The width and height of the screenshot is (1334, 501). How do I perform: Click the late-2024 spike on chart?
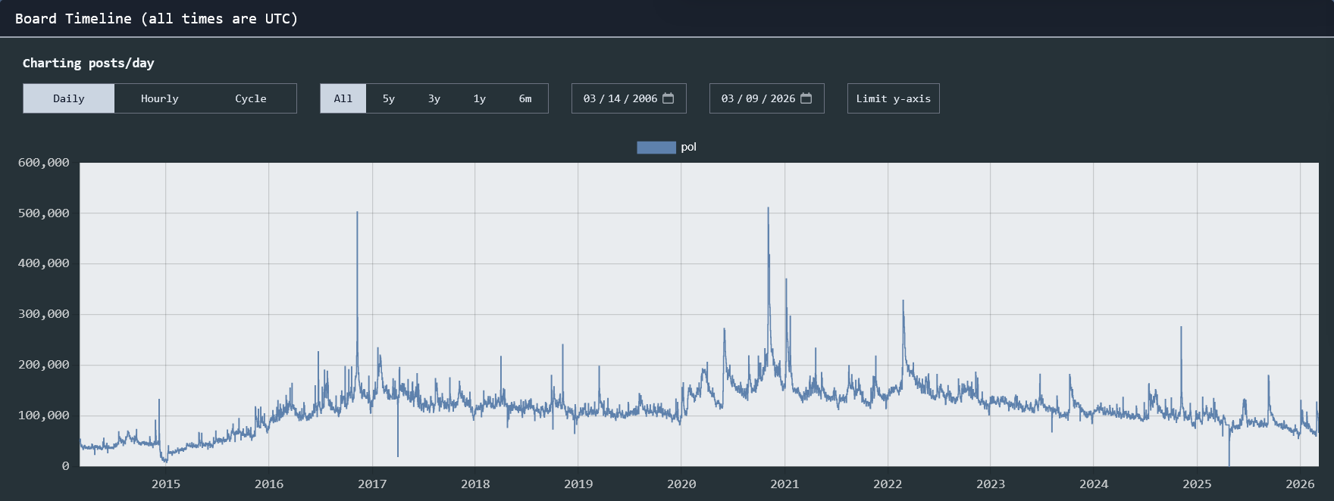coord(1181,327)
